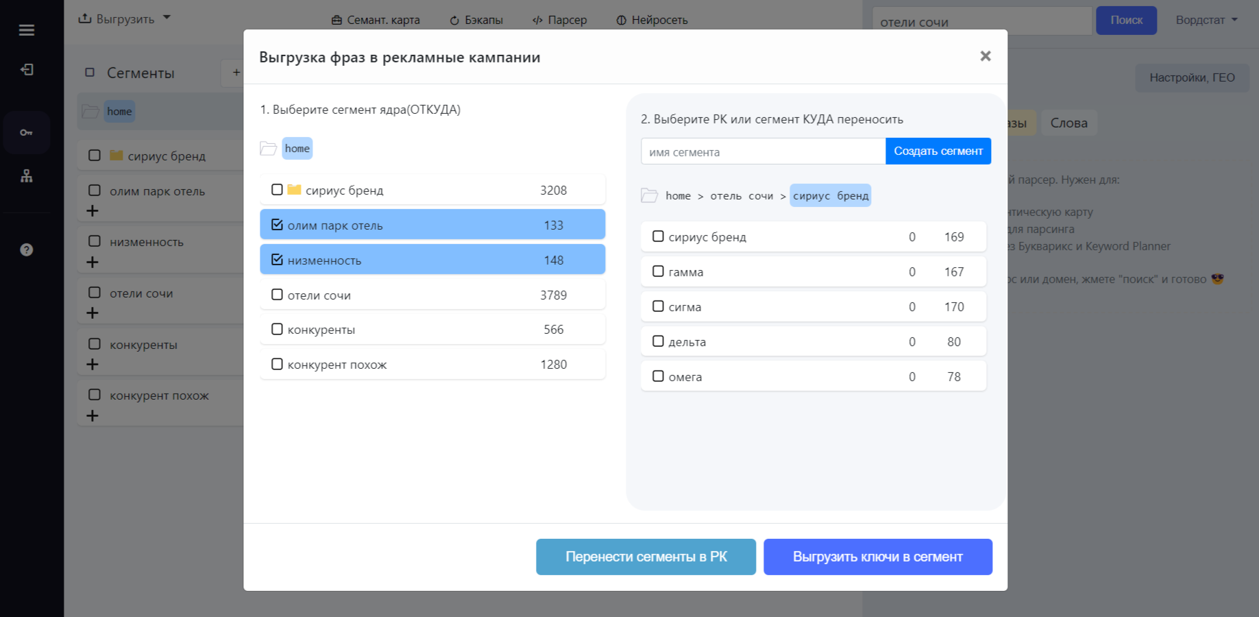Click Выгрузить ключи в сегмент button
This screenshot has width=1259, height=617.
pyautogui.click(x=878, y=557)
